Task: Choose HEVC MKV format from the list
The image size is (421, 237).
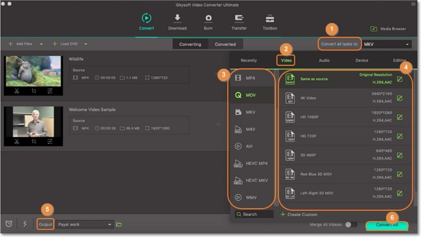Action: 252,181
